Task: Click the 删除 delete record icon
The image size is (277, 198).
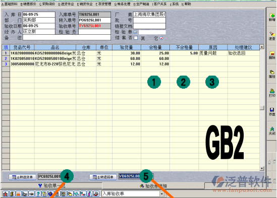Action: tap(272, 55)
